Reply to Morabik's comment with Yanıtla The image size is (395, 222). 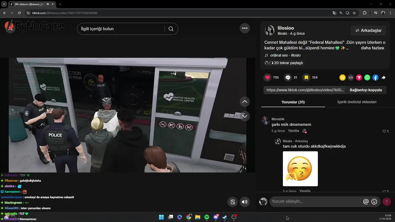click(293, 131)
